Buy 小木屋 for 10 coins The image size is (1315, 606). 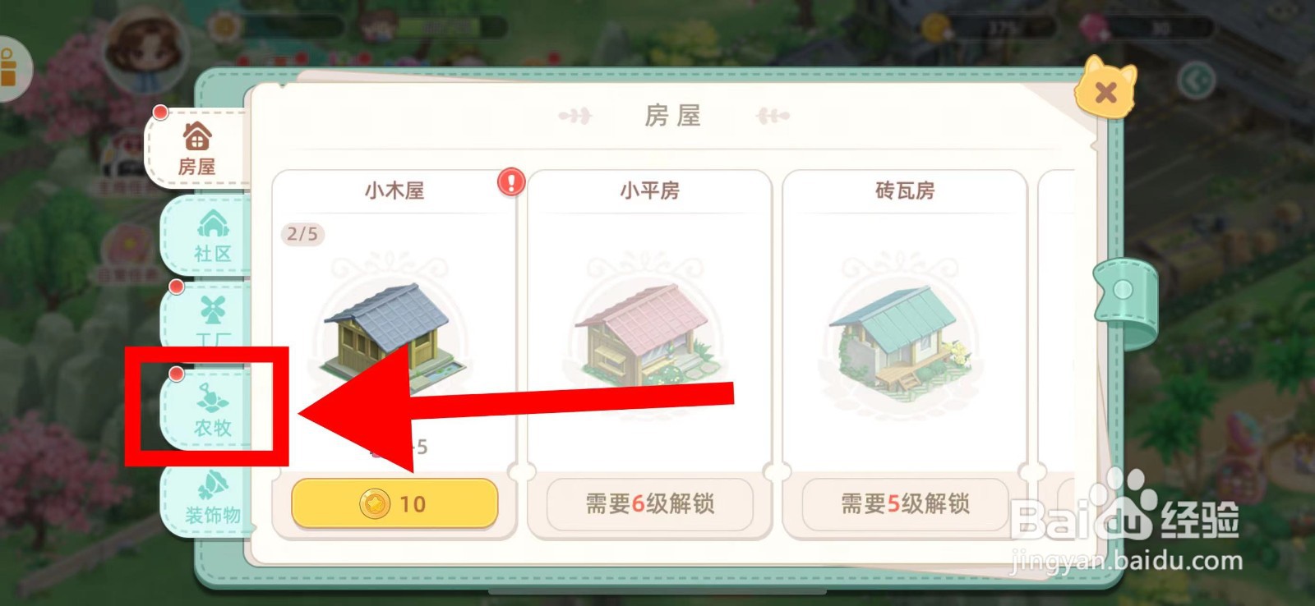(394, 503)
